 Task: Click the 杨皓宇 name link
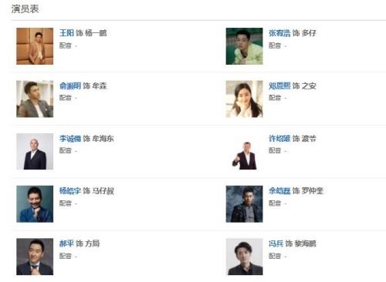coord(70,191)
